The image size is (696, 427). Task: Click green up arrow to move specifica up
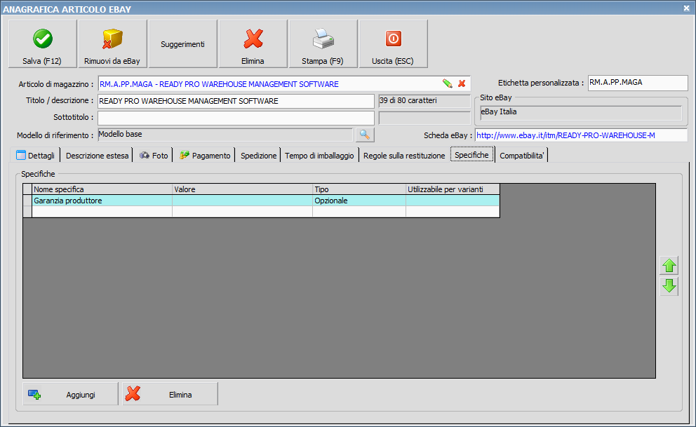coord(669,266)
